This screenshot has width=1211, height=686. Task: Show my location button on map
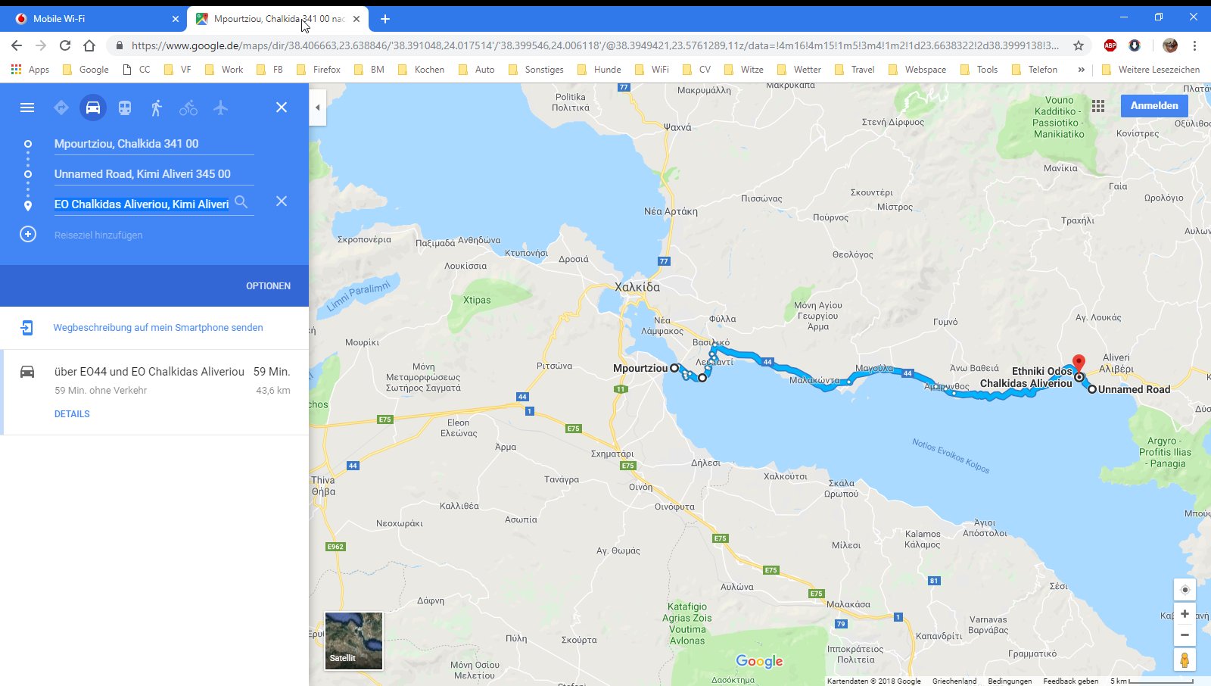click(1185, 590)
